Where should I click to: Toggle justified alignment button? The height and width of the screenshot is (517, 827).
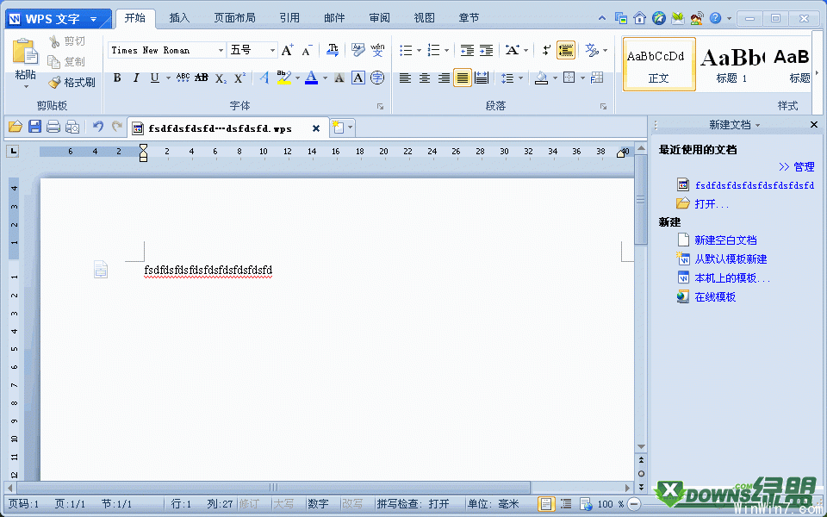(x=463, y=78)
